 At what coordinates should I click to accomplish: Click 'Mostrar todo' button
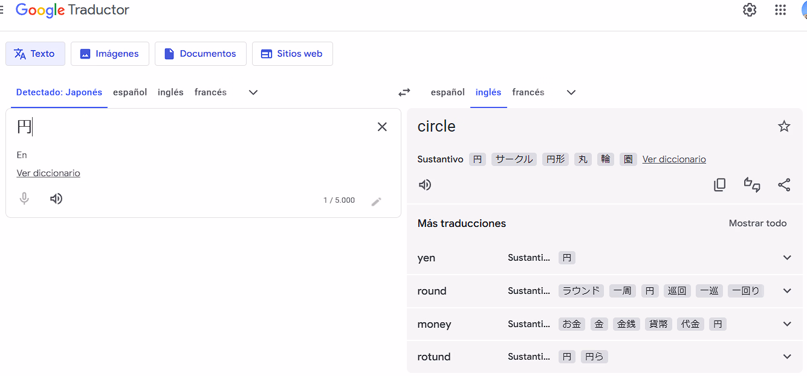point(757,223)
